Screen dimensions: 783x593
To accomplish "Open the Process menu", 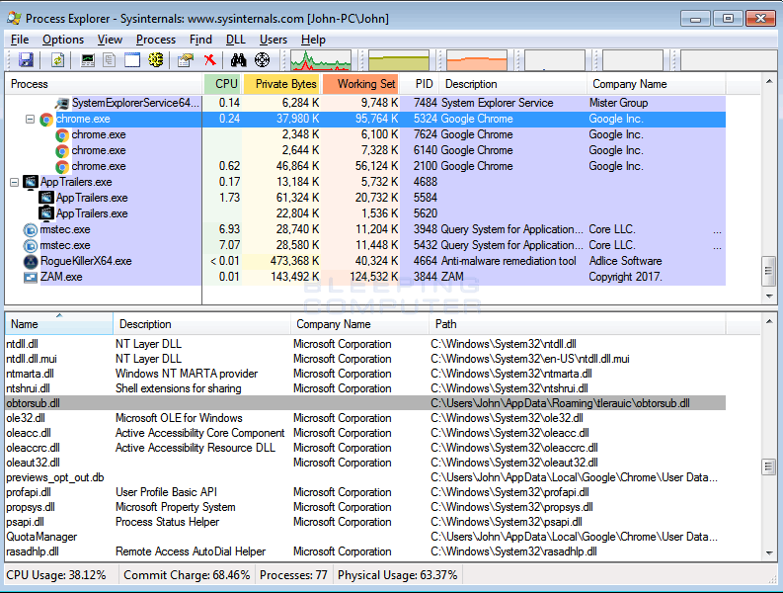I will pyautogui.click(x=156, y=40).
